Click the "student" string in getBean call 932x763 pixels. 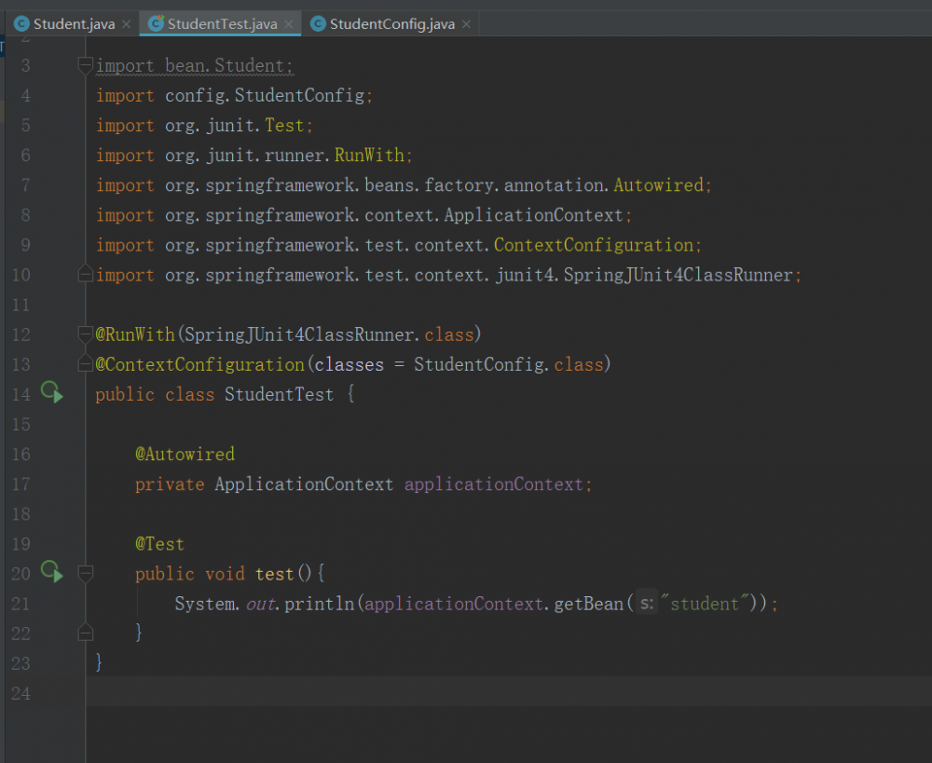point(706,604)
